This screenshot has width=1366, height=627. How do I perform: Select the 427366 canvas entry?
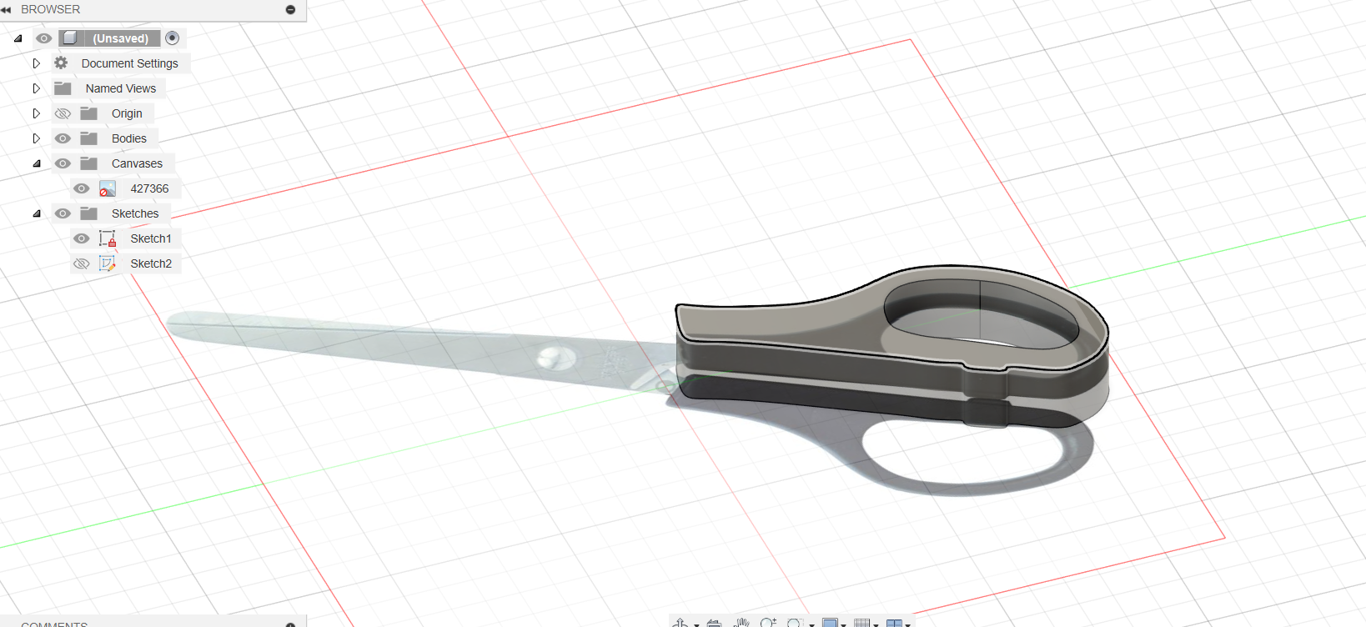tap(149, 188)
